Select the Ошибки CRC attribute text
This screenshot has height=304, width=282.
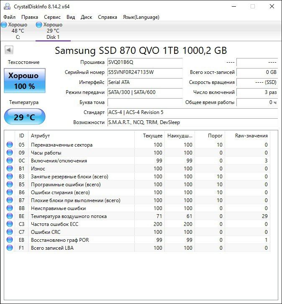point(46,232)
